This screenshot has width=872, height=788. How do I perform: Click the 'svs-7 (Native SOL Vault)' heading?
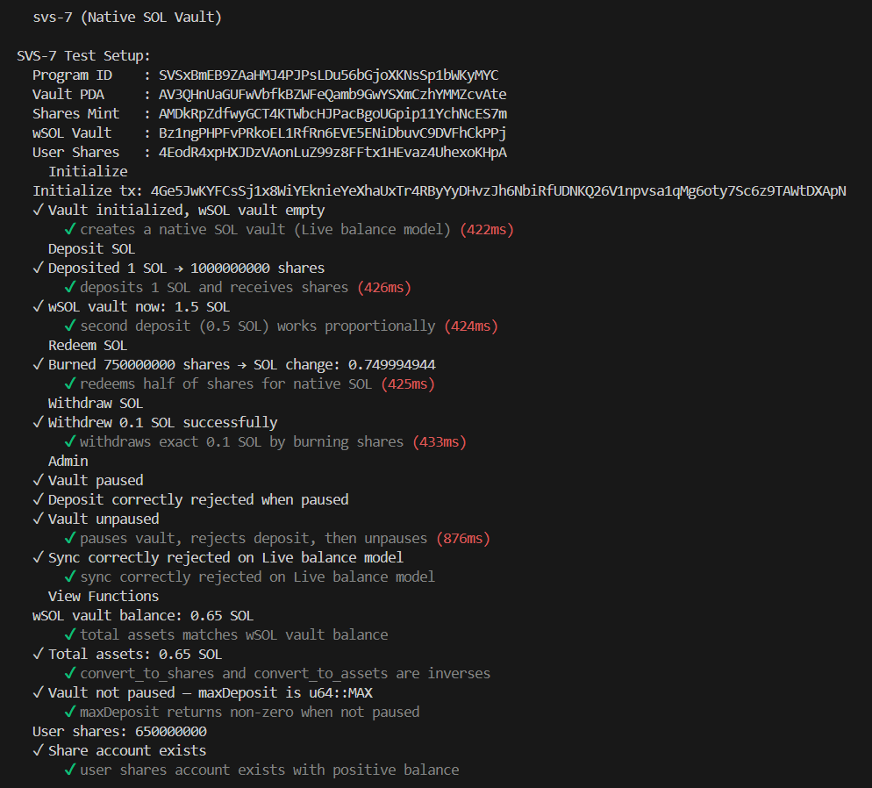(127, 18)
